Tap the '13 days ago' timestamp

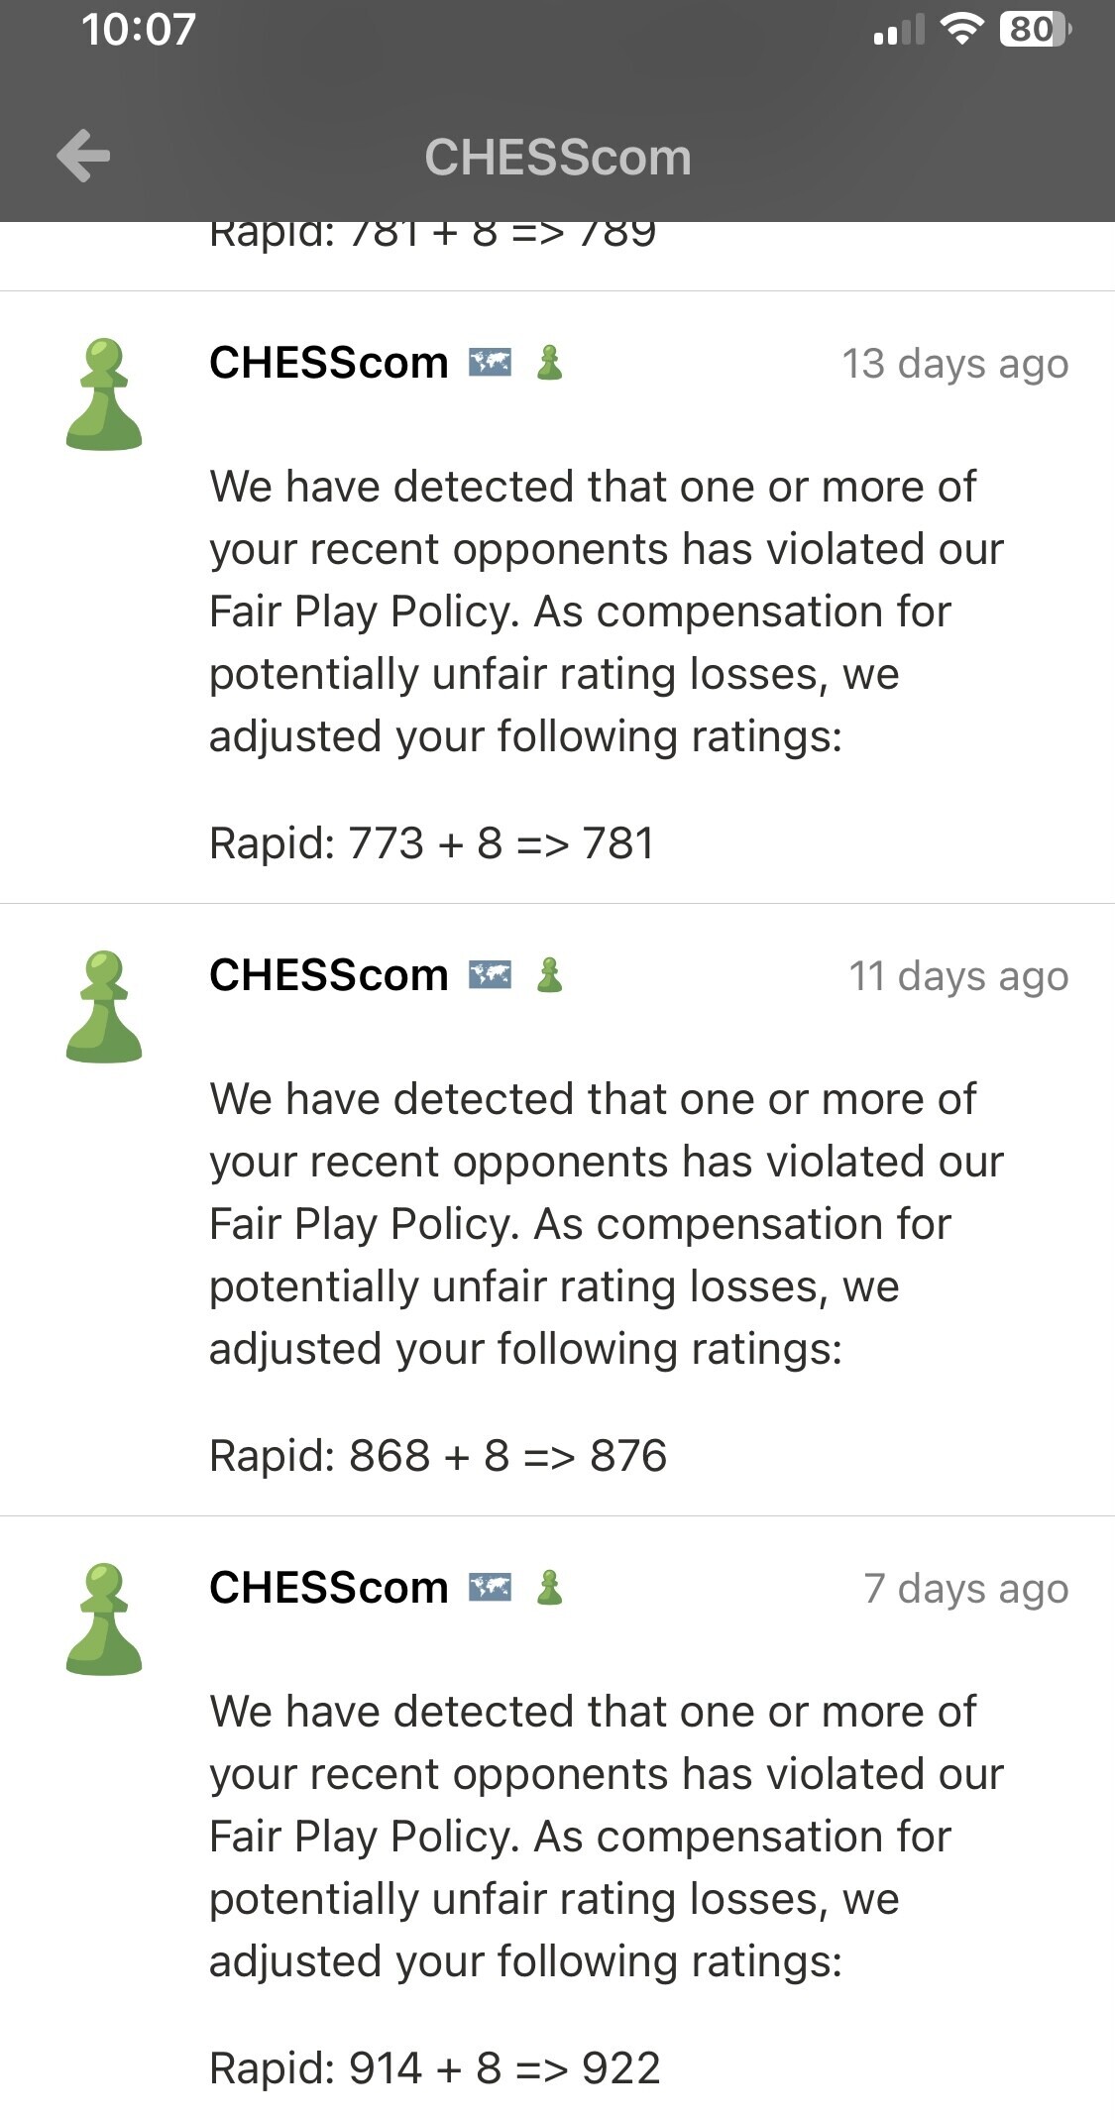point(955,365)
